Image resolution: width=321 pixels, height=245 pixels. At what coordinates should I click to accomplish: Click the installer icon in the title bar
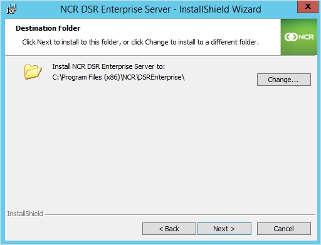click(11, 9)
